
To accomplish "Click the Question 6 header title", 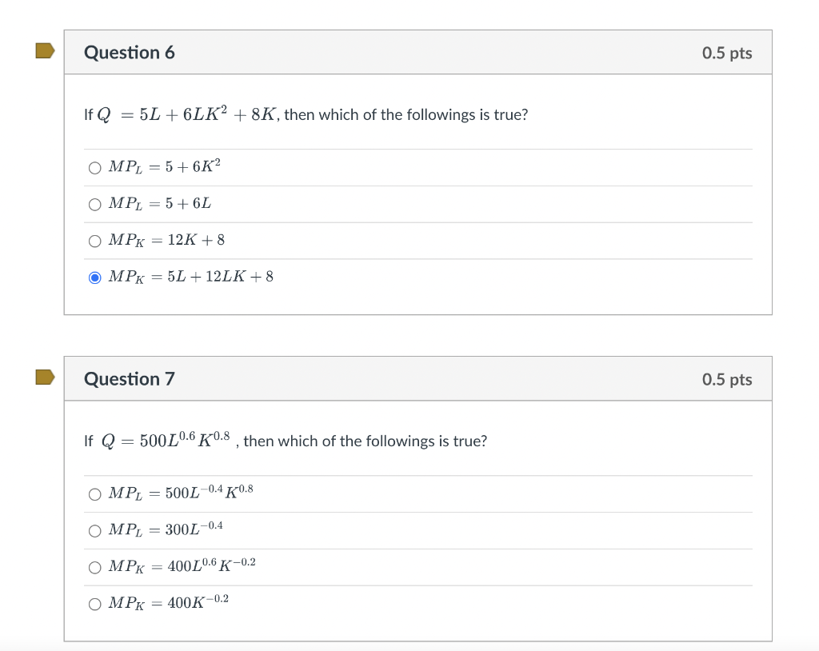I will 130,52.
